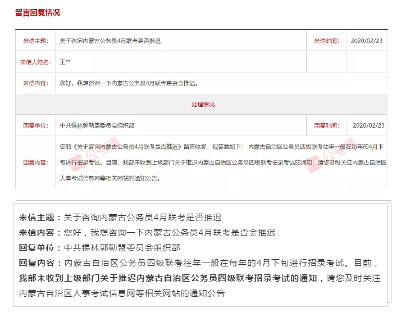Viewport: 401px width, 312px height.
Task: Click the 回复内容 label in the table
Action: [35, 162]
